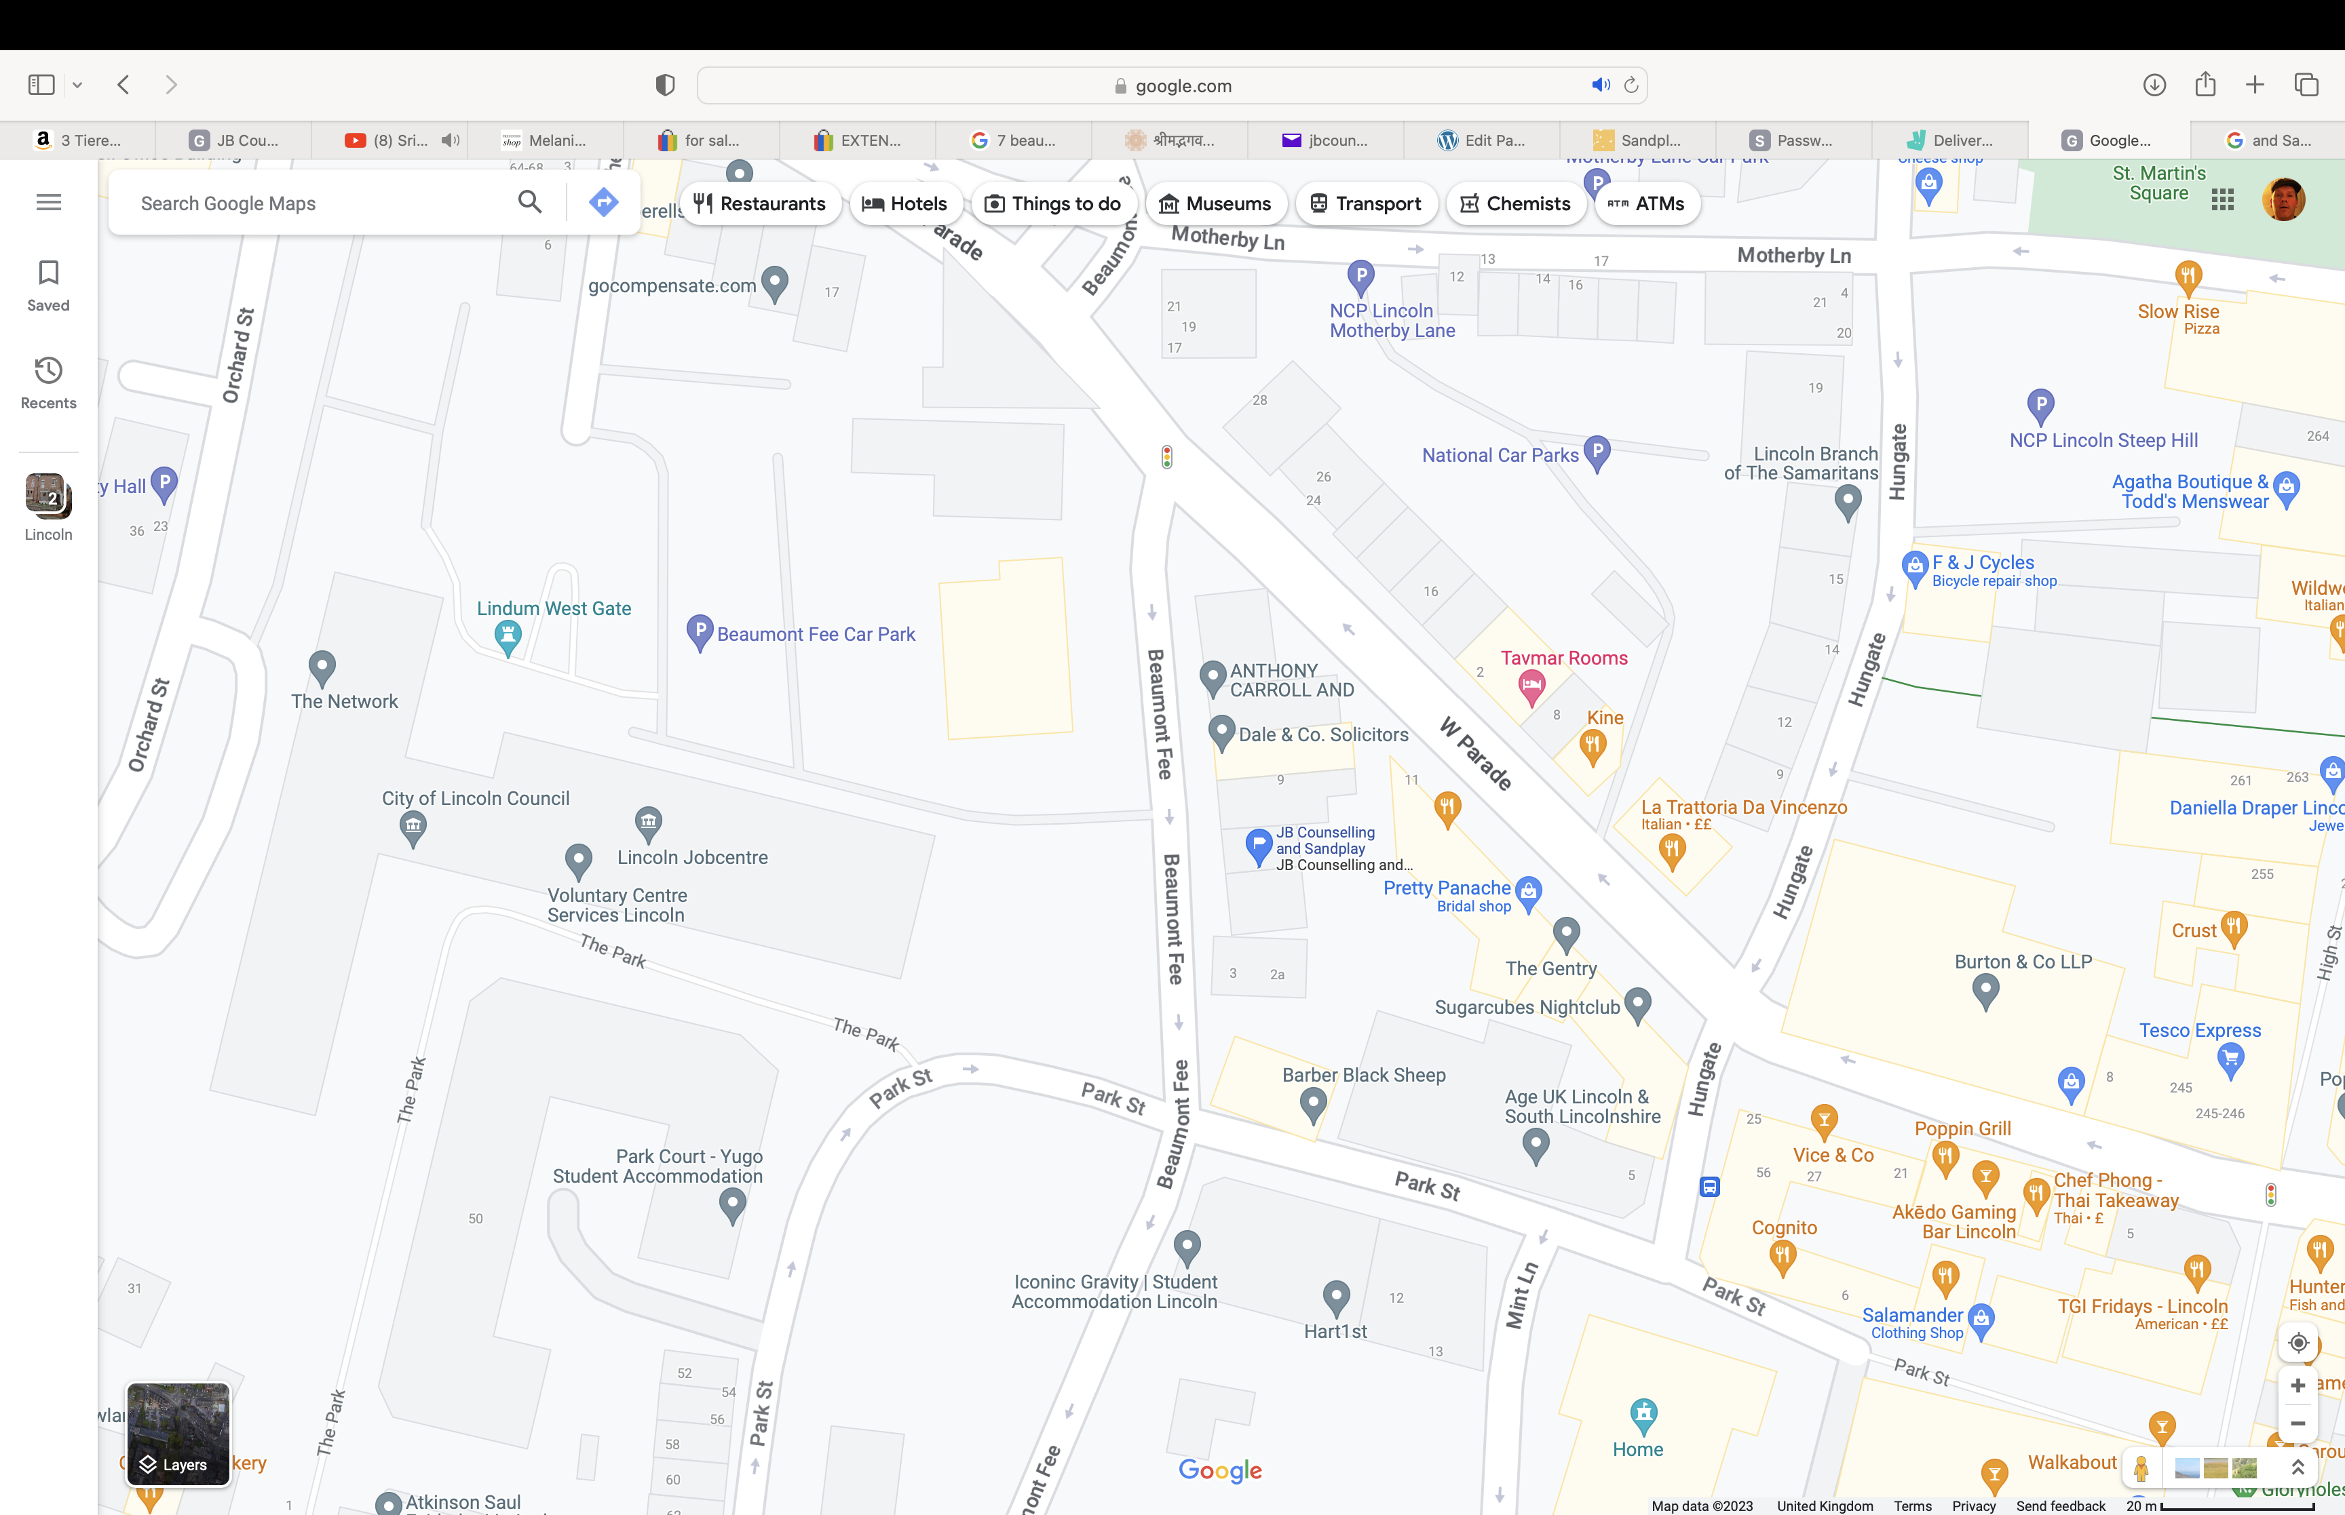
Task: Click the Send feedback link
Action: coord(2059,1505)
